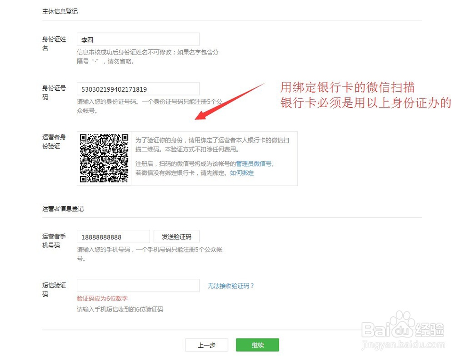Click hint text 请输入手机短信收到的6位验证码
471x361 pixels.
point(120,309)
